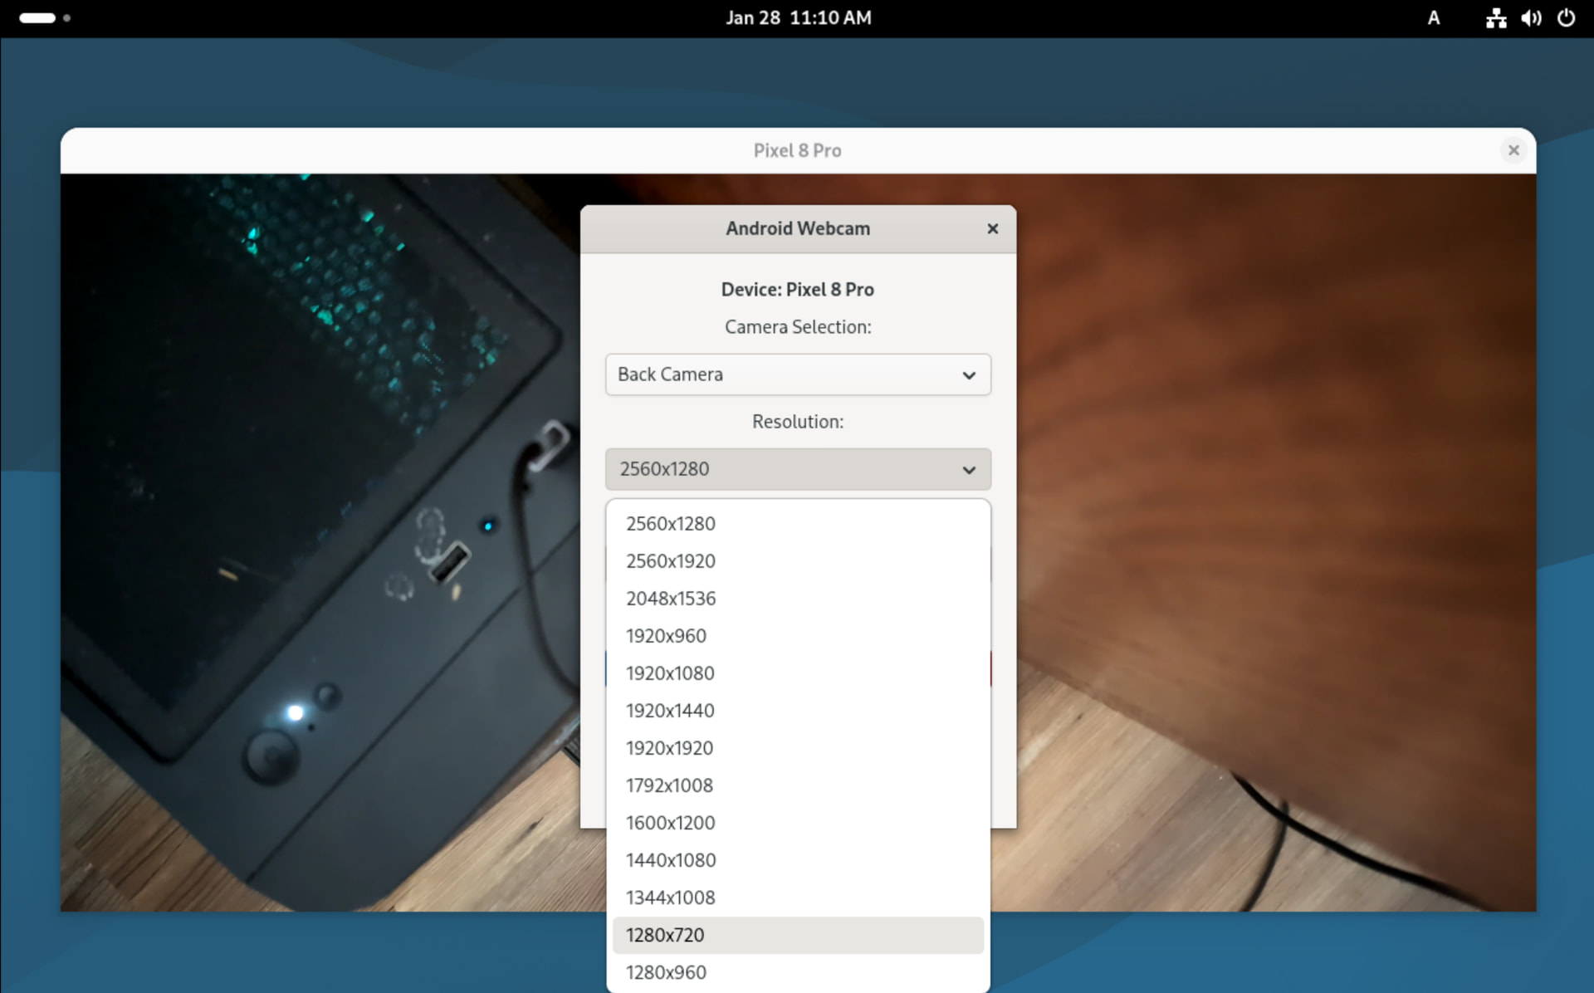Pick the 2560x1920 resolution entry

click(x=670, y=561)
